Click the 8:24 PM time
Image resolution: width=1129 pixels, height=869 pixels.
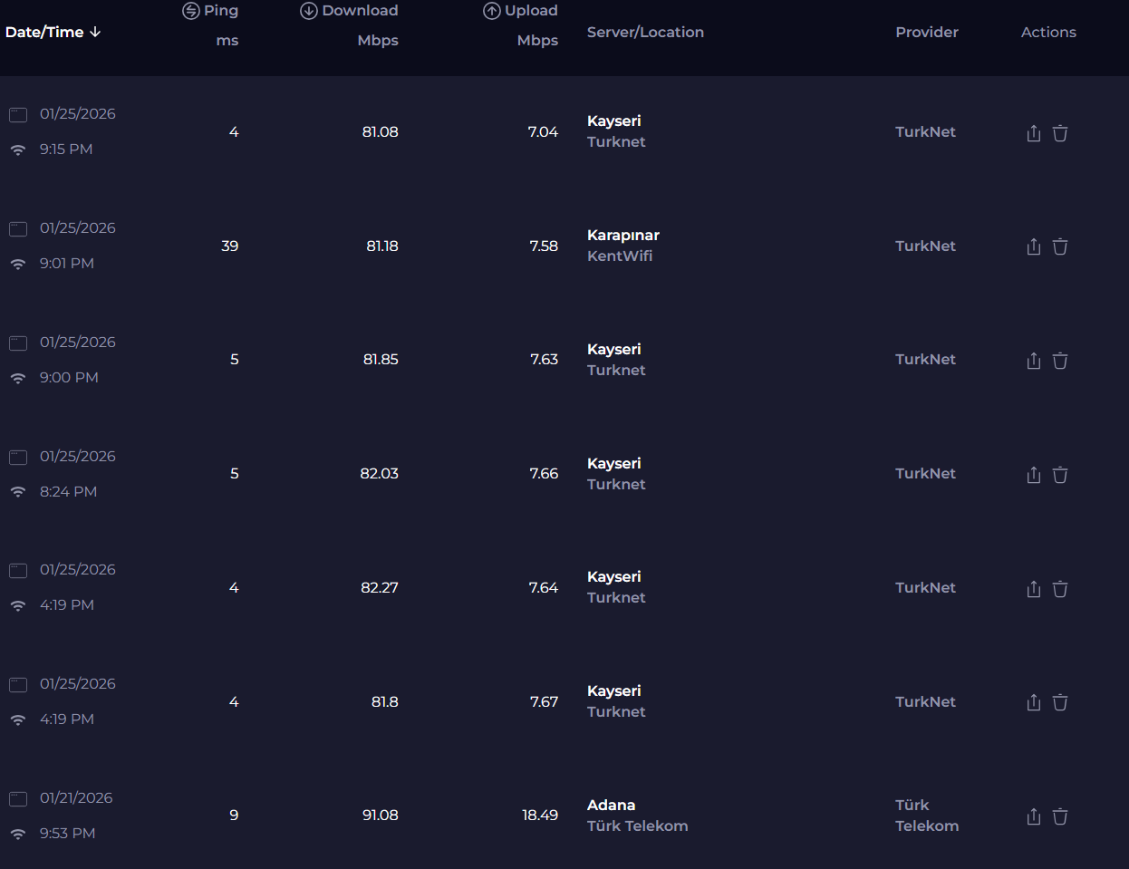(x=68, y=491)
